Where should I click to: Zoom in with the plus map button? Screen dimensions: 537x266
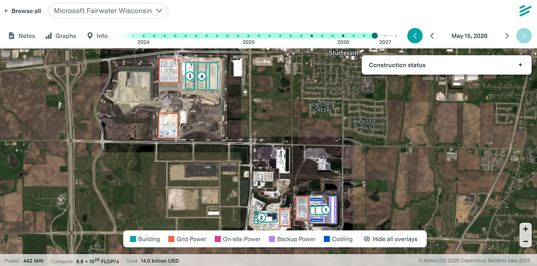525,229
